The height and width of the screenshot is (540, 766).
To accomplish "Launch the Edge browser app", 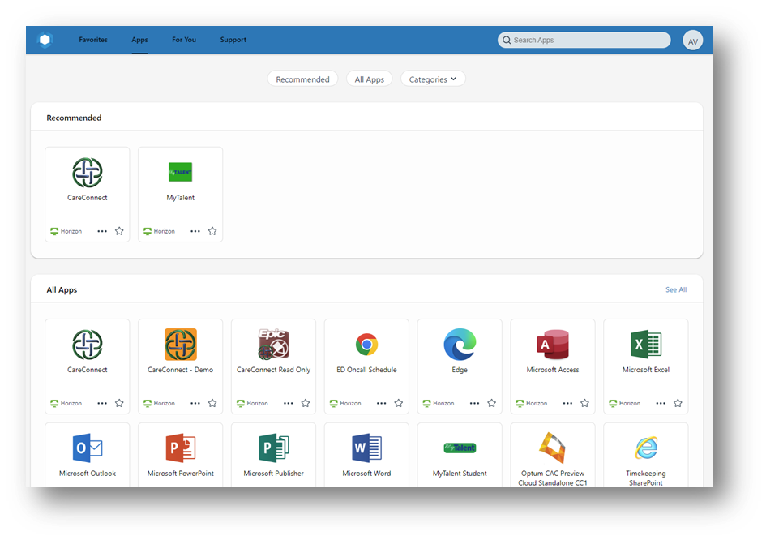I will coord(460,345).
